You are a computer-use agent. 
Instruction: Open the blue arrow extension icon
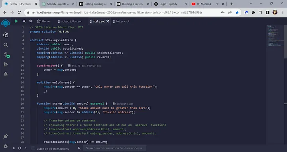[246, 12]
